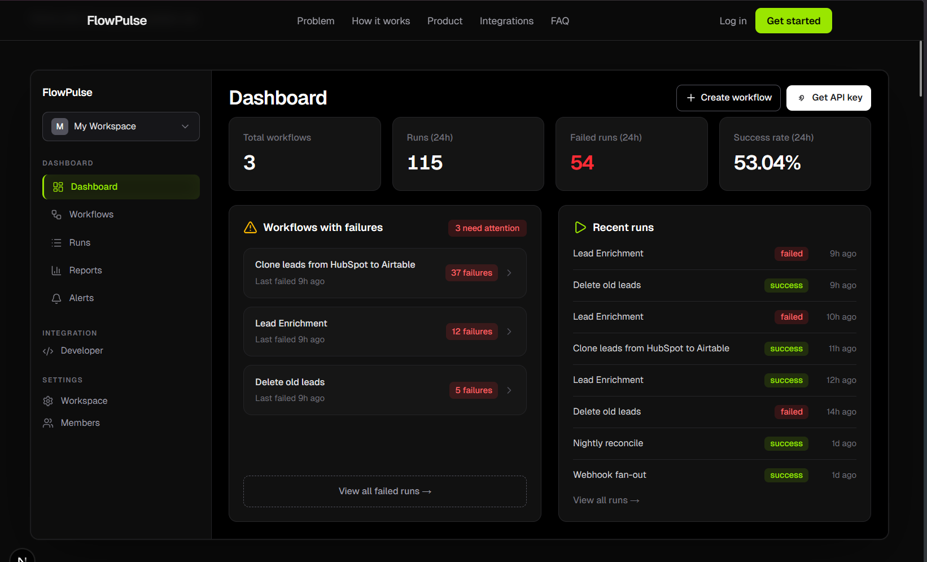Expand the Delete old leads failures chevron
Viewport: 927px width, 562px height.
coord(509,390)
